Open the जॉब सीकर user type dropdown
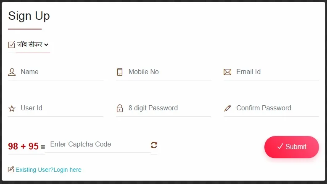Viewport: 327px width, 184px height. click(33, 45)
